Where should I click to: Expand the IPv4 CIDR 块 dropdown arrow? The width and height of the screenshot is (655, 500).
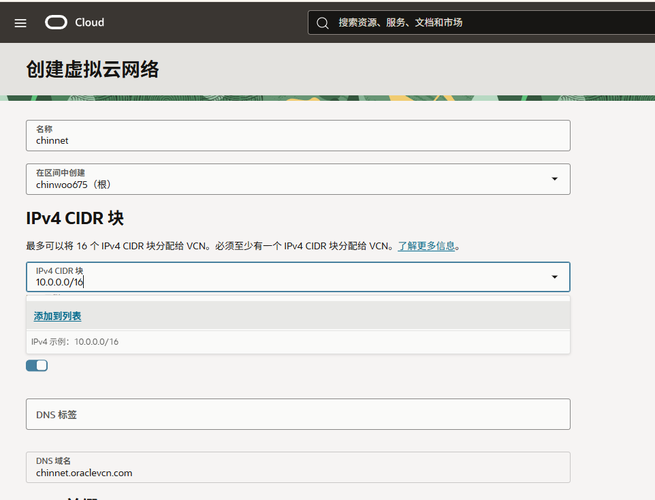click(x=554, y=277)
